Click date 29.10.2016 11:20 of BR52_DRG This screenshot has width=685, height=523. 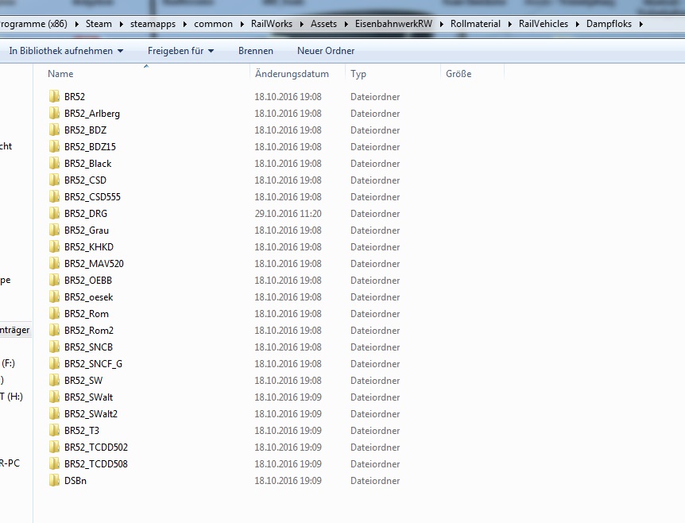[x=288, y=213]
